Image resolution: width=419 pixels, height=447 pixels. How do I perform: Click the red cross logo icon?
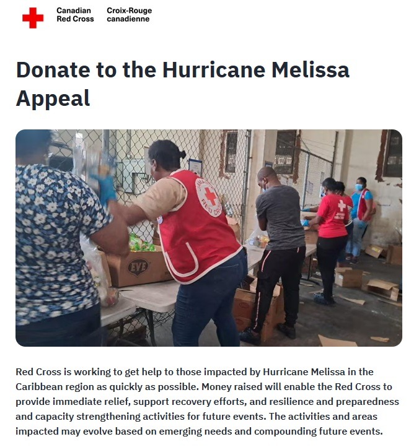(33, 18)
